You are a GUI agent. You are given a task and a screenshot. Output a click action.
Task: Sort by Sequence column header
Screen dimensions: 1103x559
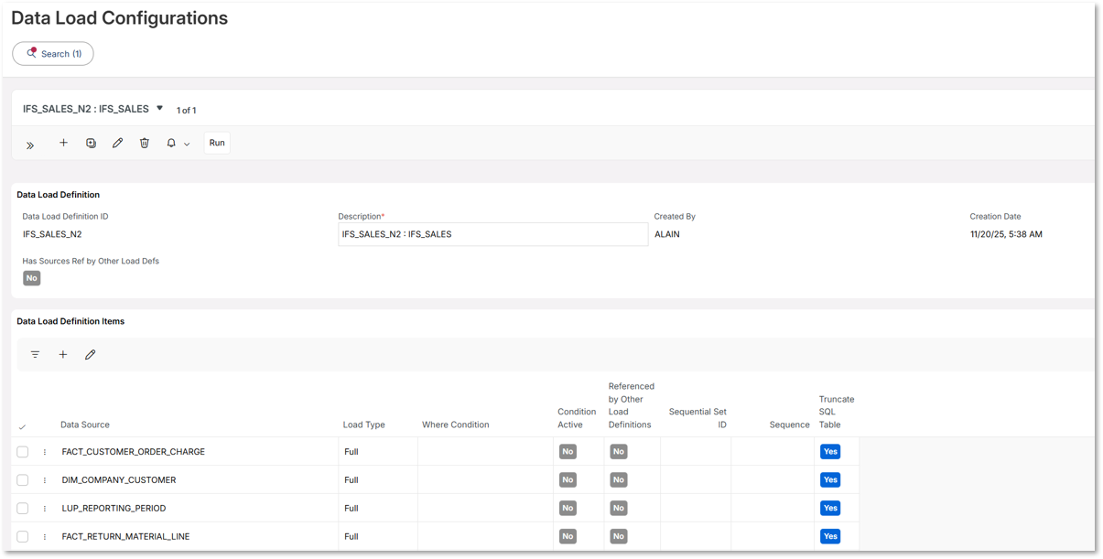(x=790, y=425)
